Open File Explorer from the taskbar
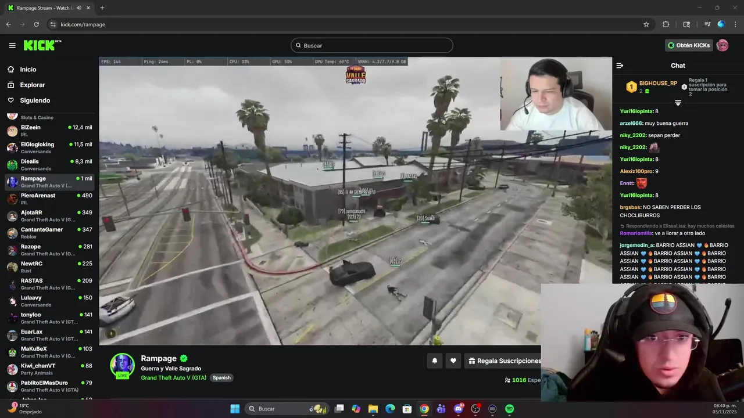The image size is (744, 418). click(x=373, y=409)
